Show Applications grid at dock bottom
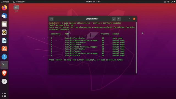 4,95
